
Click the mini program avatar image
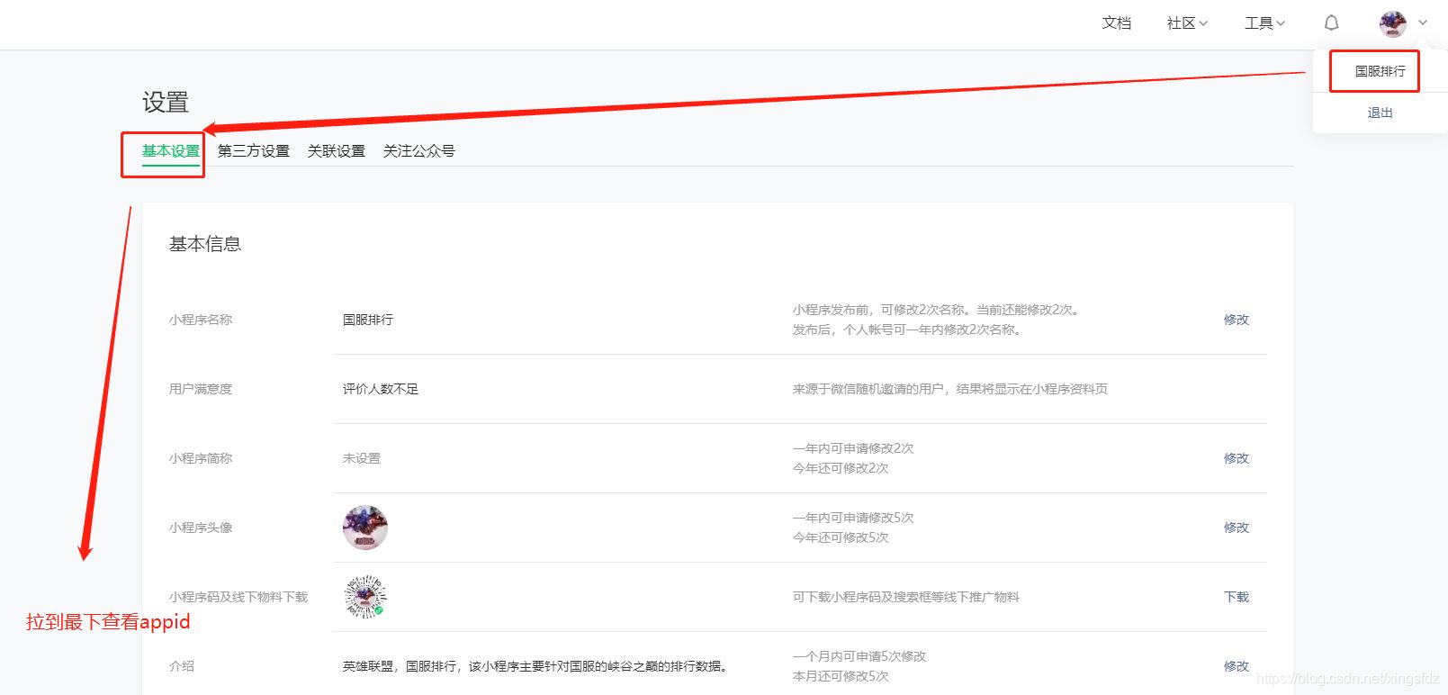(364, 528)
